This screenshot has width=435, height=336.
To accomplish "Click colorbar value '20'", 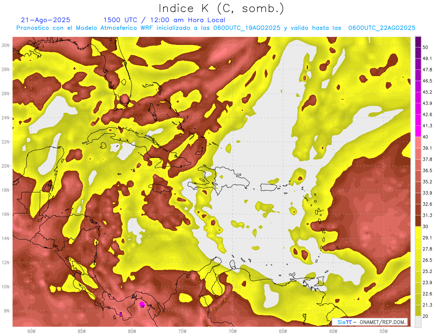I will (426, 316).
